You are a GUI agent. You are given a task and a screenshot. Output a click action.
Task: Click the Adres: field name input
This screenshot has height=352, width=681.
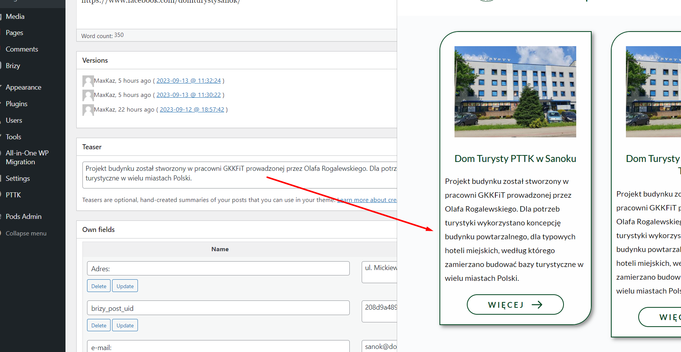(x=218, y=269)
